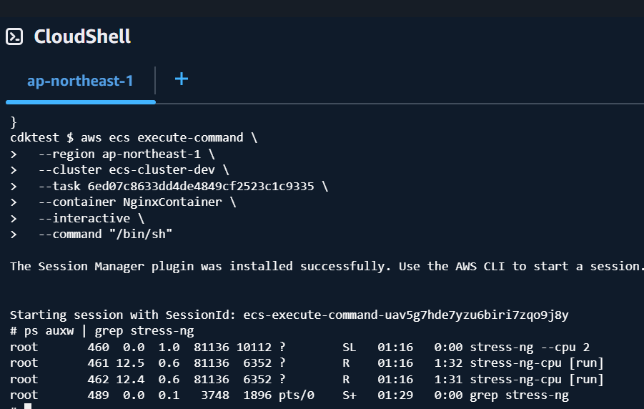Click the '--command "/bin/sh"' line
Image resolution: width=644 pixels, height=409 pixels.
coord(105,235)
